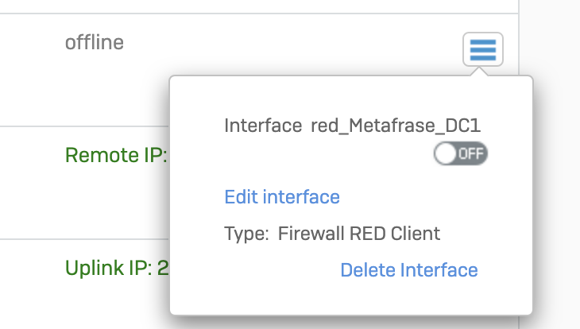
Task: Click the white knob of the OFF switch
Action: (x=446, y=153)
